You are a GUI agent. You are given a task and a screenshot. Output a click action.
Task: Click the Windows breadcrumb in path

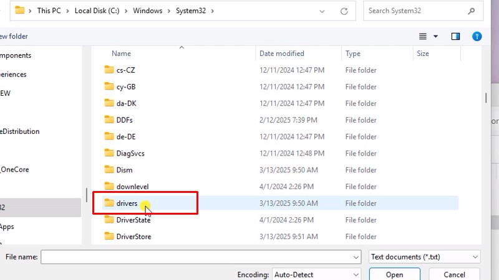click(x=147, y=11)
